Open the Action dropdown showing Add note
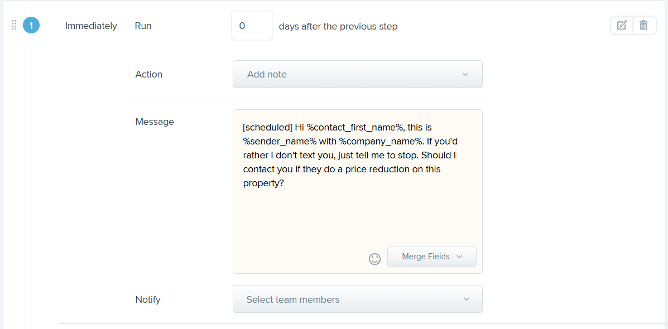This screenshot has width=668, height=329. point(357,74)
